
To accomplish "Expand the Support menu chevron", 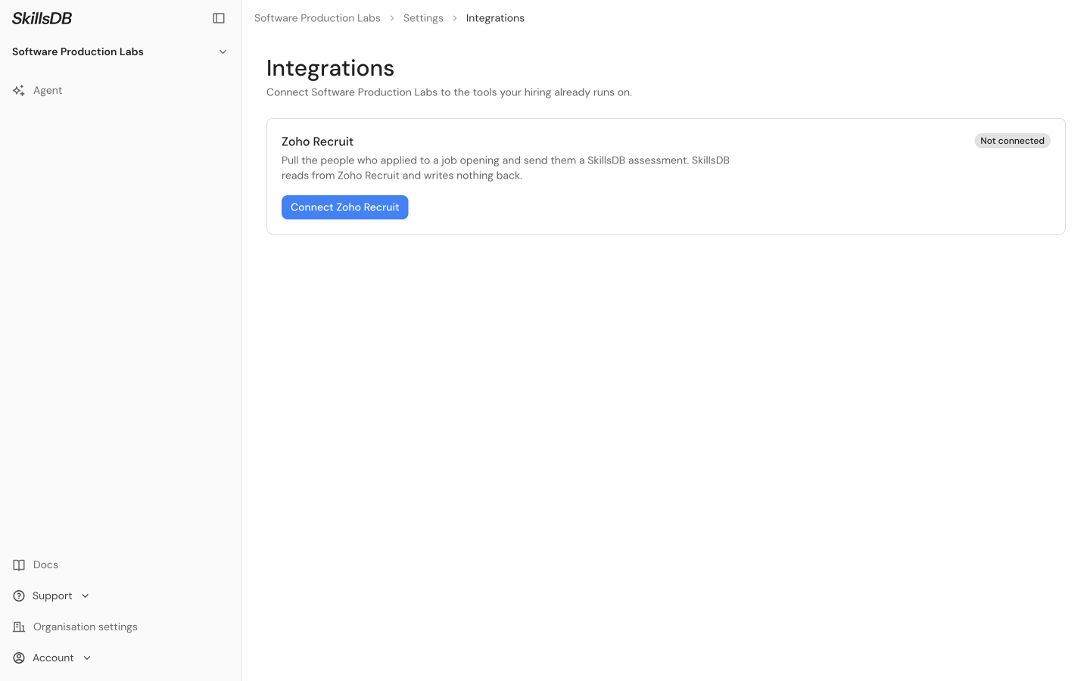I will pos(86,596).
